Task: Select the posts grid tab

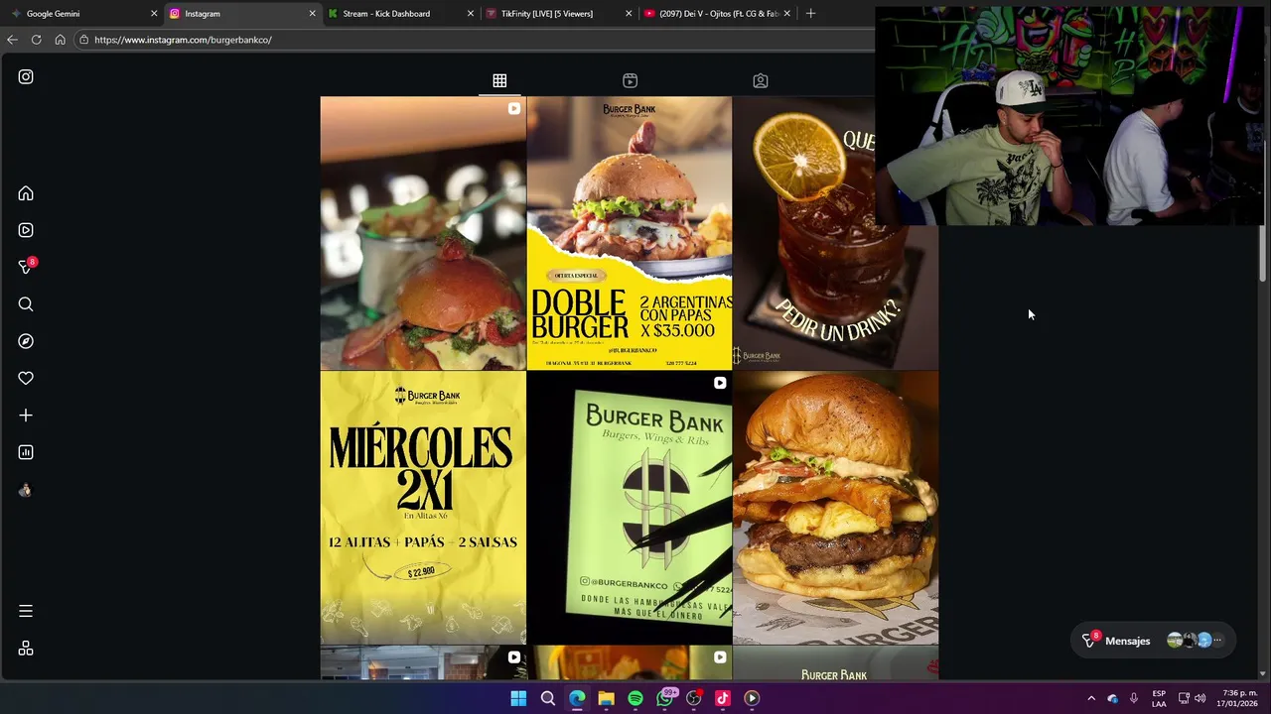Action: (x=499, y=80)
